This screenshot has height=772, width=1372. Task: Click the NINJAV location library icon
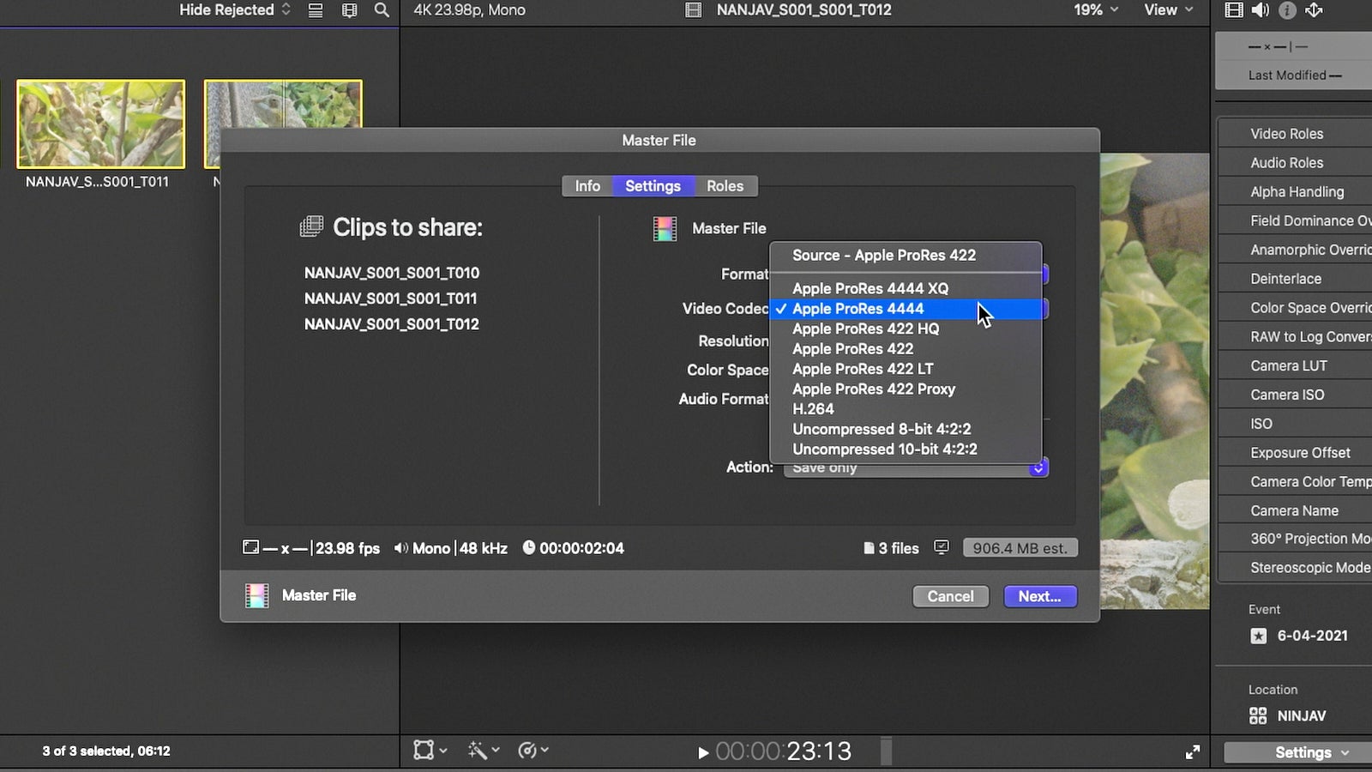pyautogui.click(x=1258, y=715)
